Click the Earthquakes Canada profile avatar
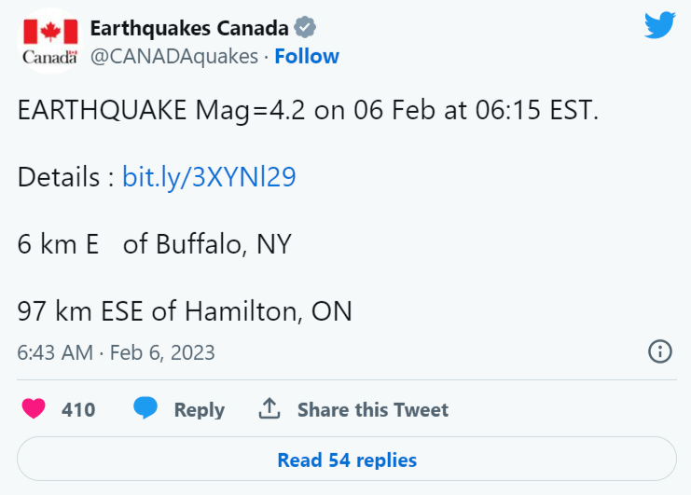 click(50, 42)
